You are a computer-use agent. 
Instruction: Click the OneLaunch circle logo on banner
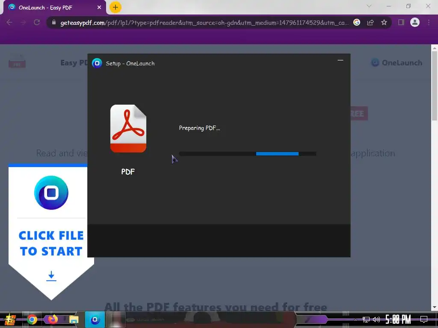51,193
